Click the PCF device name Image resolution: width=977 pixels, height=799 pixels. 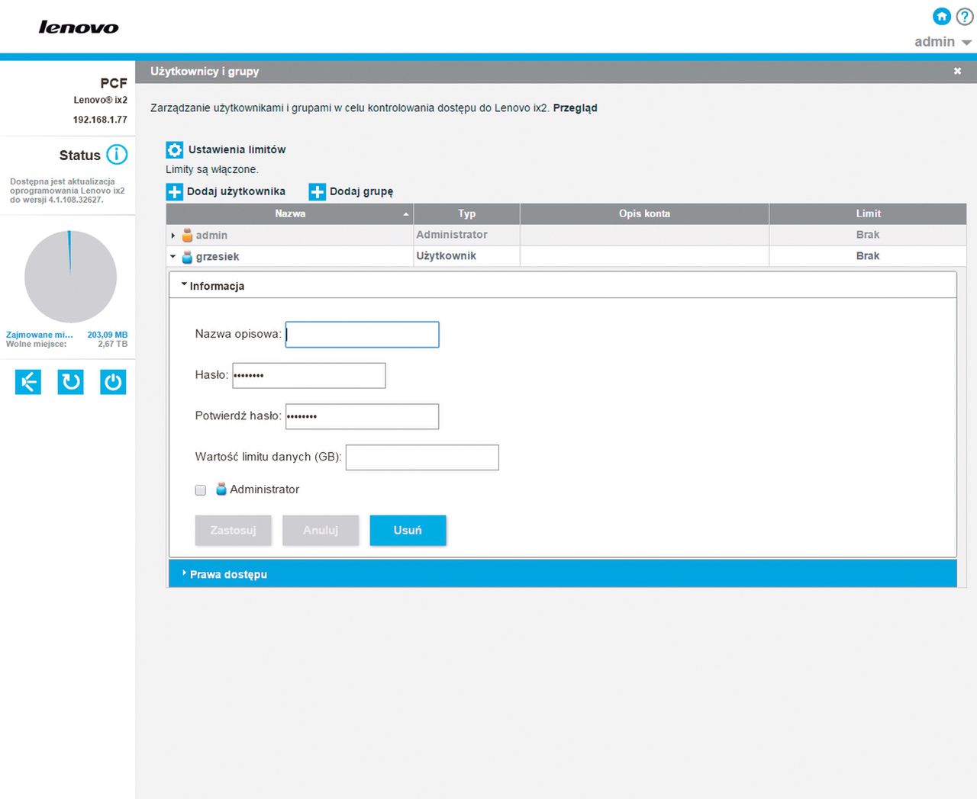pos(114,83)
